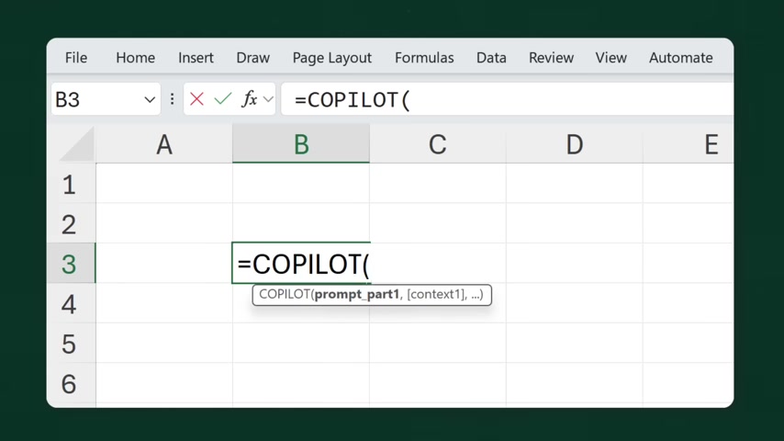Screen dimensions: 784x441
Task: Switch to the Home tab
Action: coord(135,58)
